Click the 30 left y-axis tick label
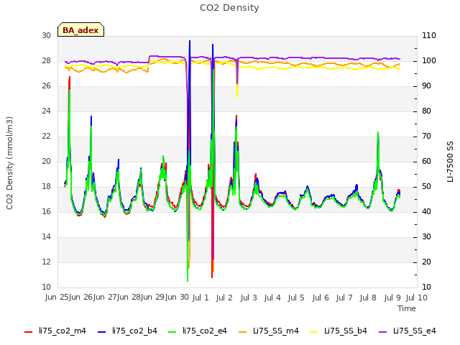 coord(46,35)
